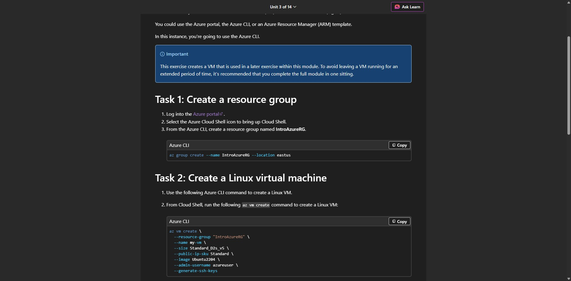Screen dimensions: 571x281
Task: Click the info icon in the Important banner
Action: pyautogui.click(x=162, y=54)
